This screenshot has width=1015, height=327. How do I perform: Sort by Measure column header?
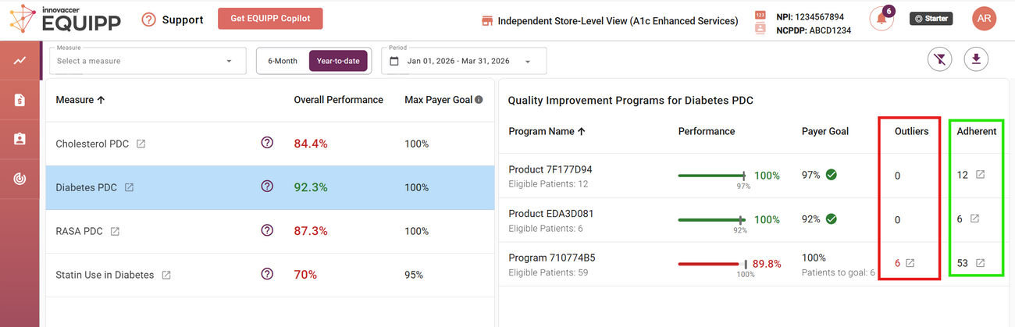(80, 100)
